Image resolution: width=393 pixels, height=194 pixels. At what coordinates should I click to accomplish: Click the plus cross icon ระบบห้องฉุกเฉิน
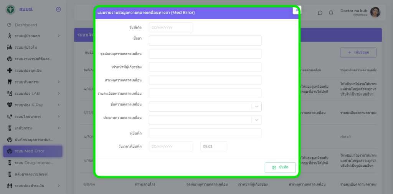(10, 71)
